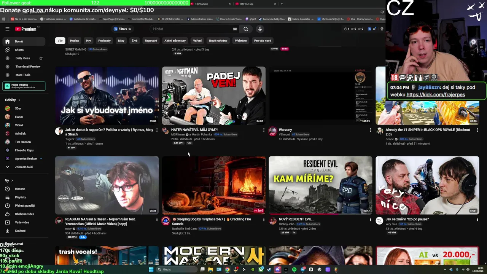The height and width of the screenshot is (274, 487).
Task: Open Tugedr channel avatar
Action: 59,131
